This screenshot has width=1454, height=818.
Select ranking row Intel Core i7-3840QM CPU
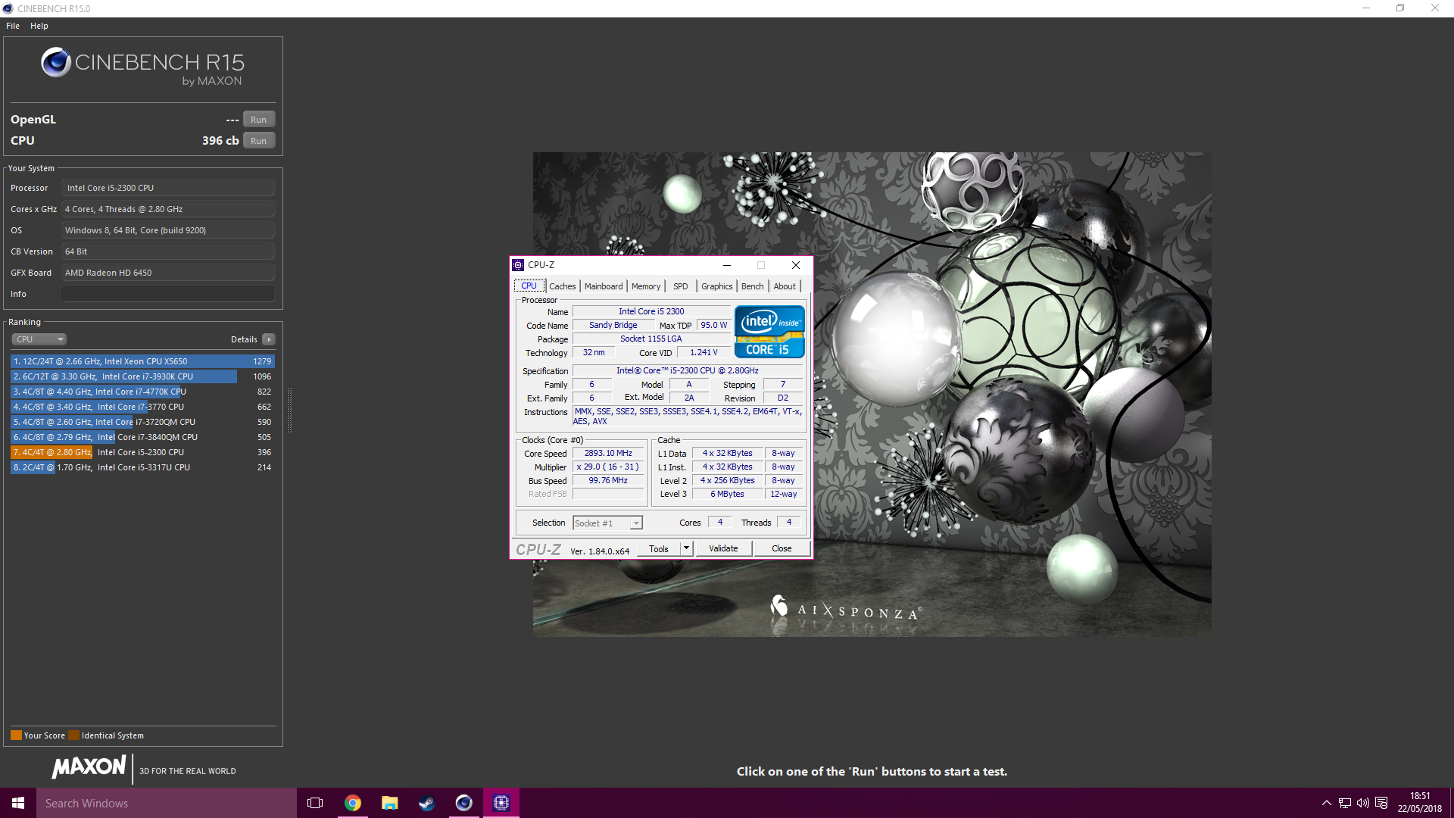[x=142, y=437]
